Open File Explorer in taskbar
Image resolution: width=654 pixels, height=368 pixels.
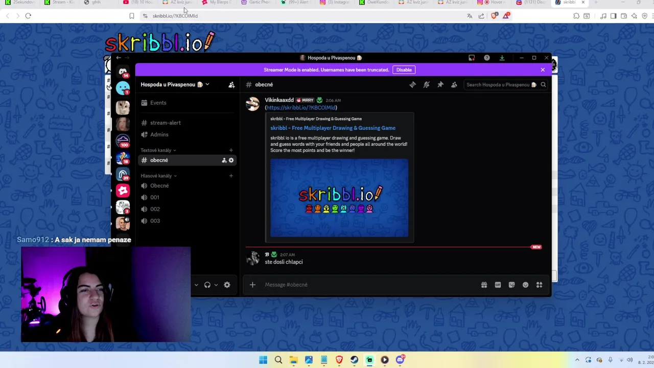coord(293,360)
